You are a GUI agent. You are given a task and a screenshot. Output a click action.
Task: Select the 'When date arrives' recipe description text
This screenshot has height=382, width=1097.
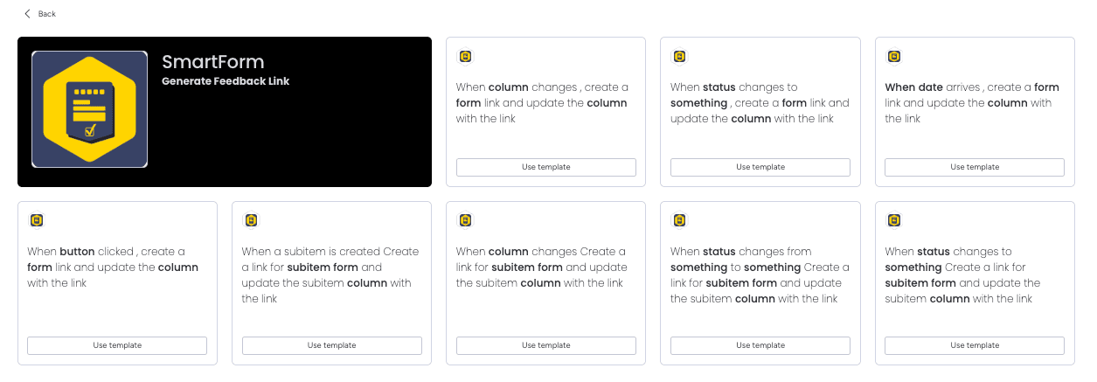click(x=972, y=103)
